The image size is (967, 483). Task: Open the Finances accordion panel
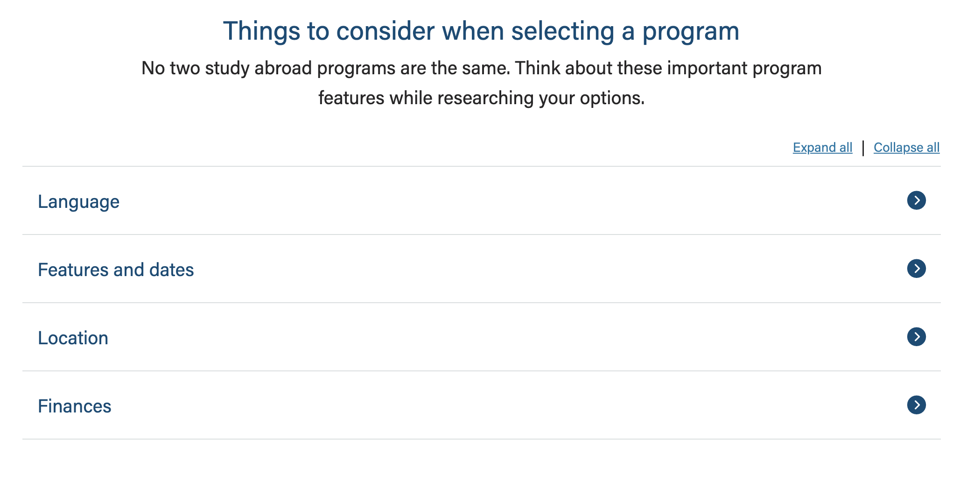481,405
